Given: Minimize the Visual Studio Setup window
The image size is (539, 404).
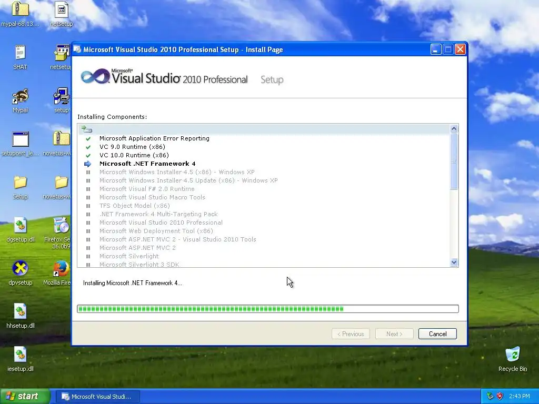Looking at the screenshot, I should [436, 49].
